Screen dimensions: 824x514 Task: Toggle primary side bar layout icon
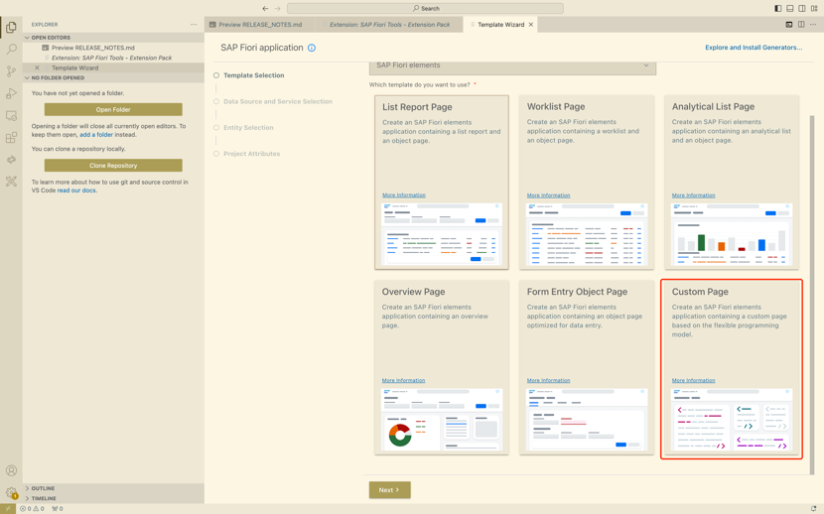[777, 8]
